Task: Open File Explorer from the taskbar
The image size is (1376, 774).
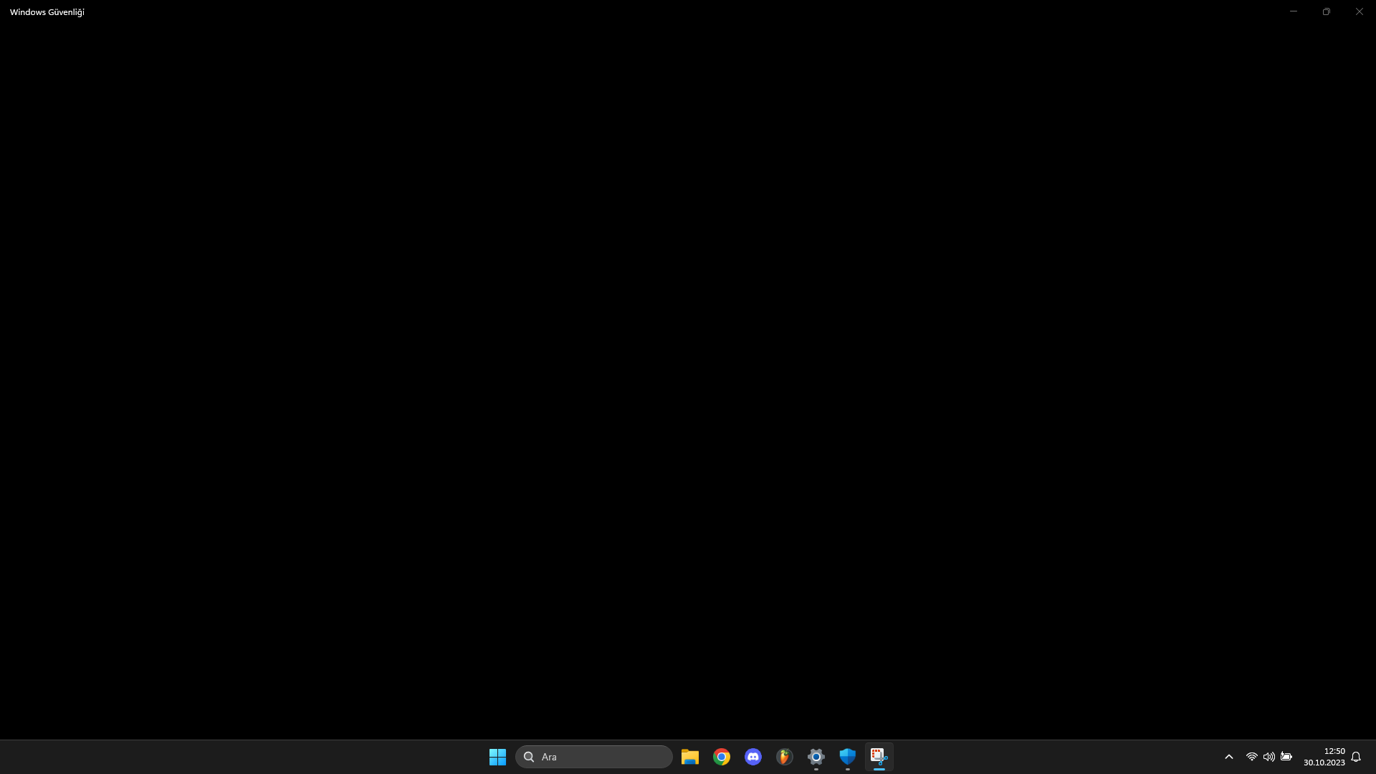Action: (x=689, y=757)
